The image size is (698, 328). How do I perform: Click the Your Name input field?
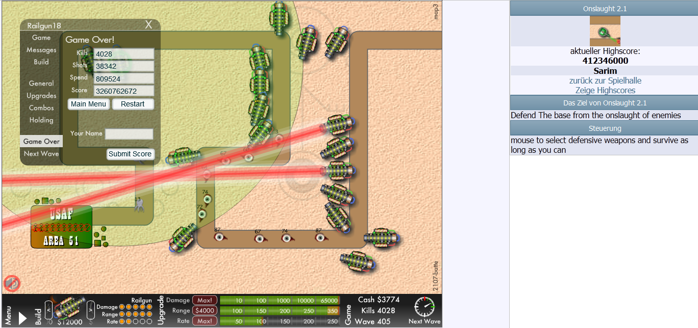[129, 134]
